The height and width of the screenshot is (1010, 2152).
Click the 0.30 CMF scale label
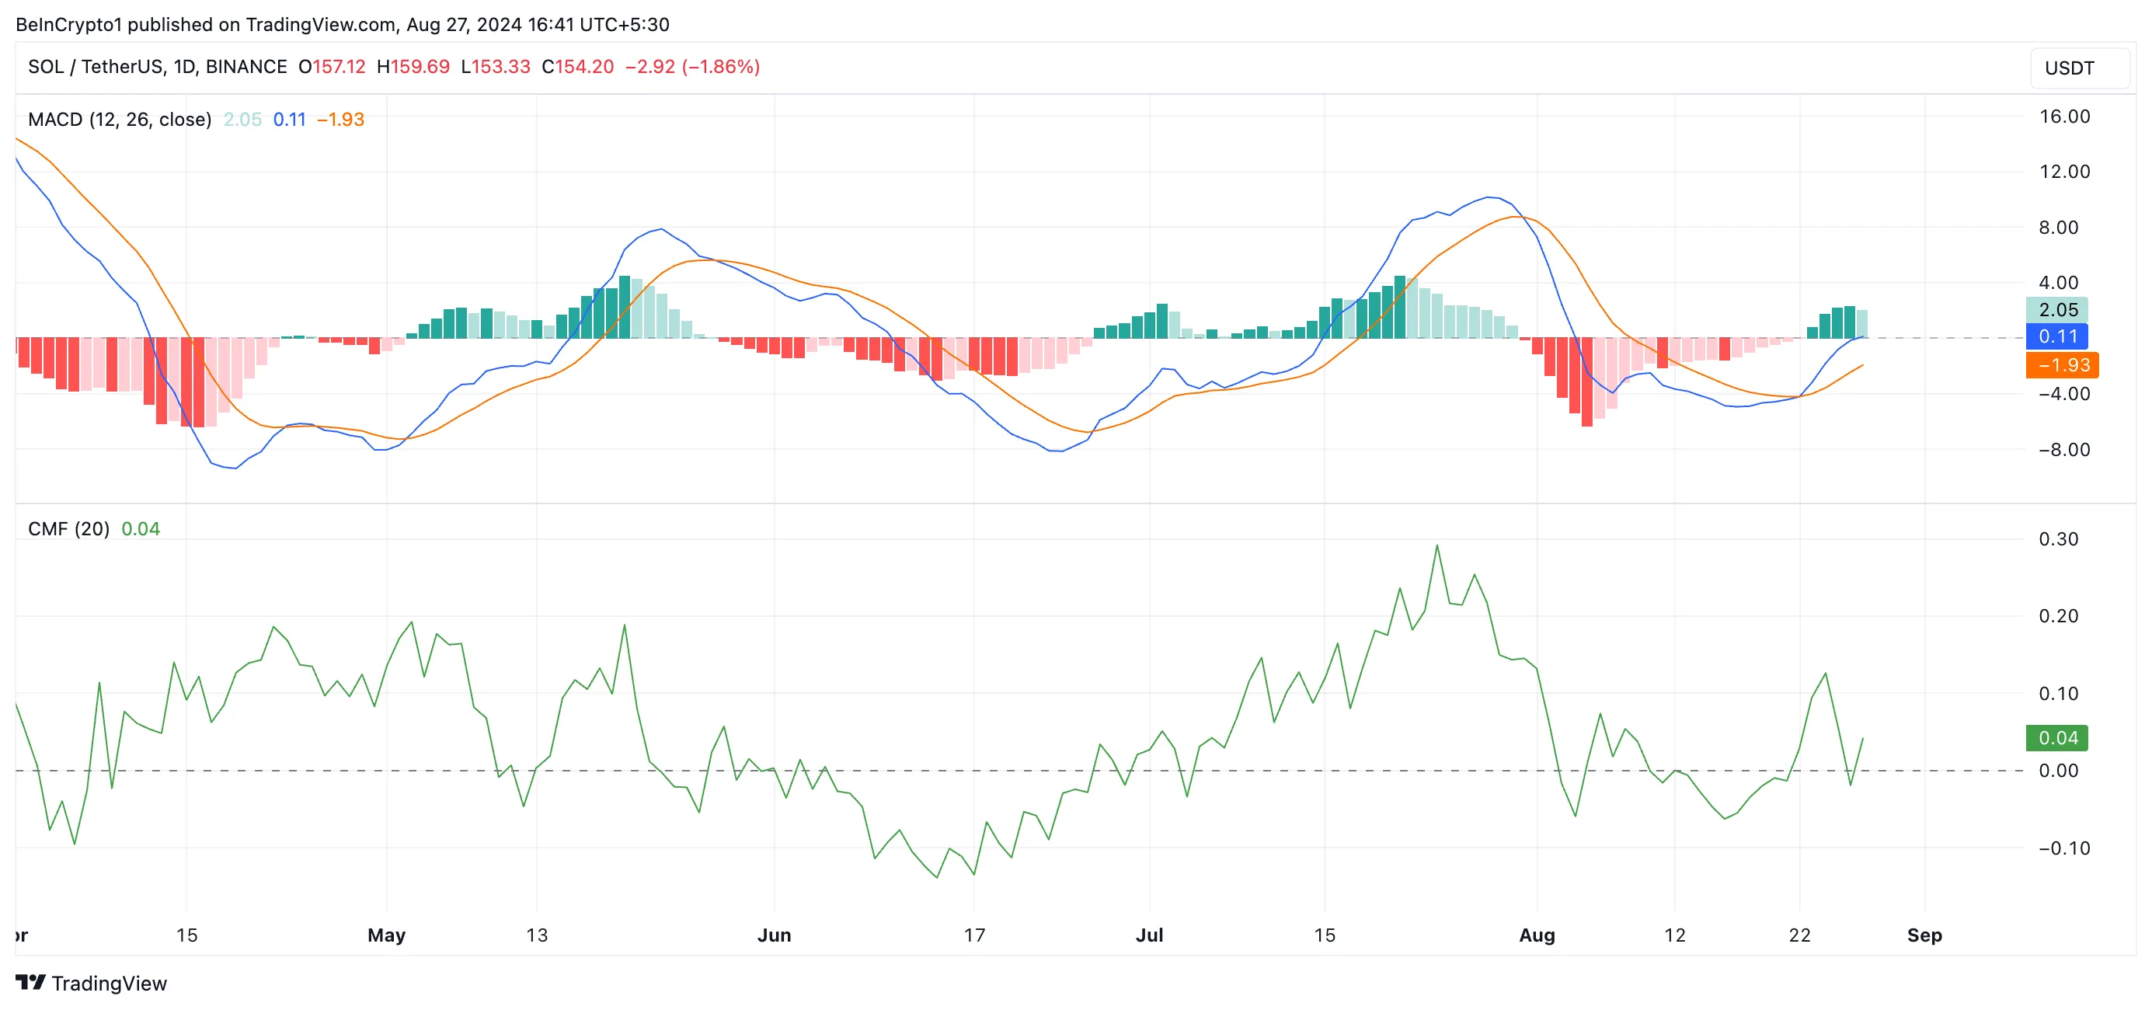(2059, 539)
